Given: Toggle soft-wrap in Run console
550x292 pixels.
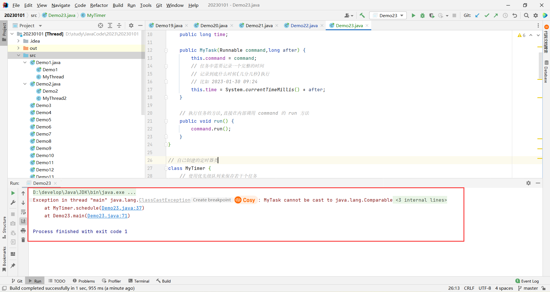Looking at the screenshot, I should pyautogui.click(x=23, y=212).
